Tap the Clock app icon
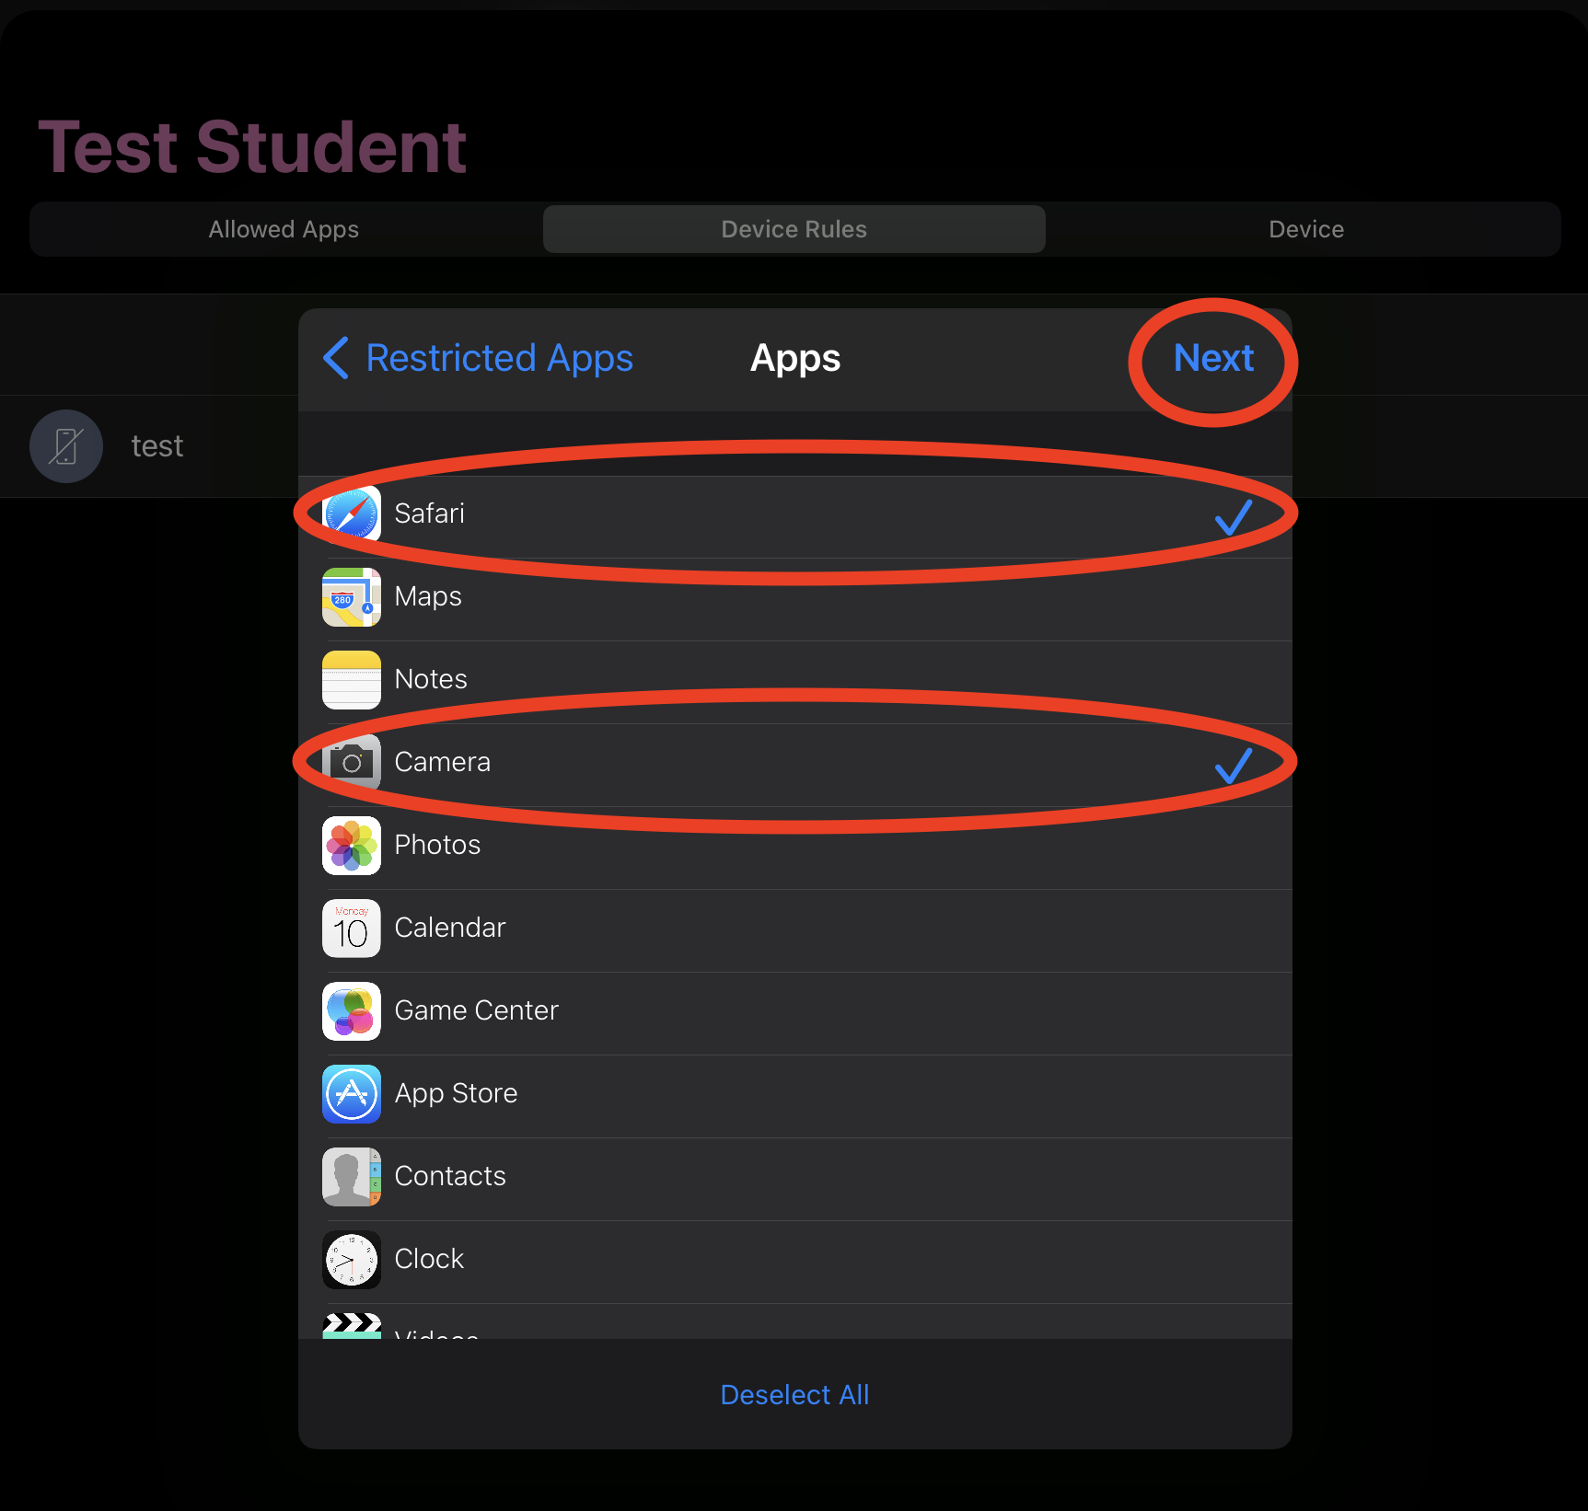Screen dimensions: 1588x1511 (352, 1260)
